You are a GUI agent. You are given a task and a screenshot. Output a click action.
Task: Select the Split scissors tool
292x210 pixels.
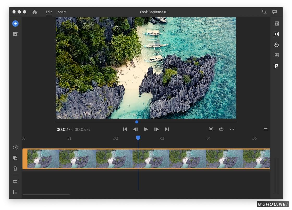(x=15, y=148)
